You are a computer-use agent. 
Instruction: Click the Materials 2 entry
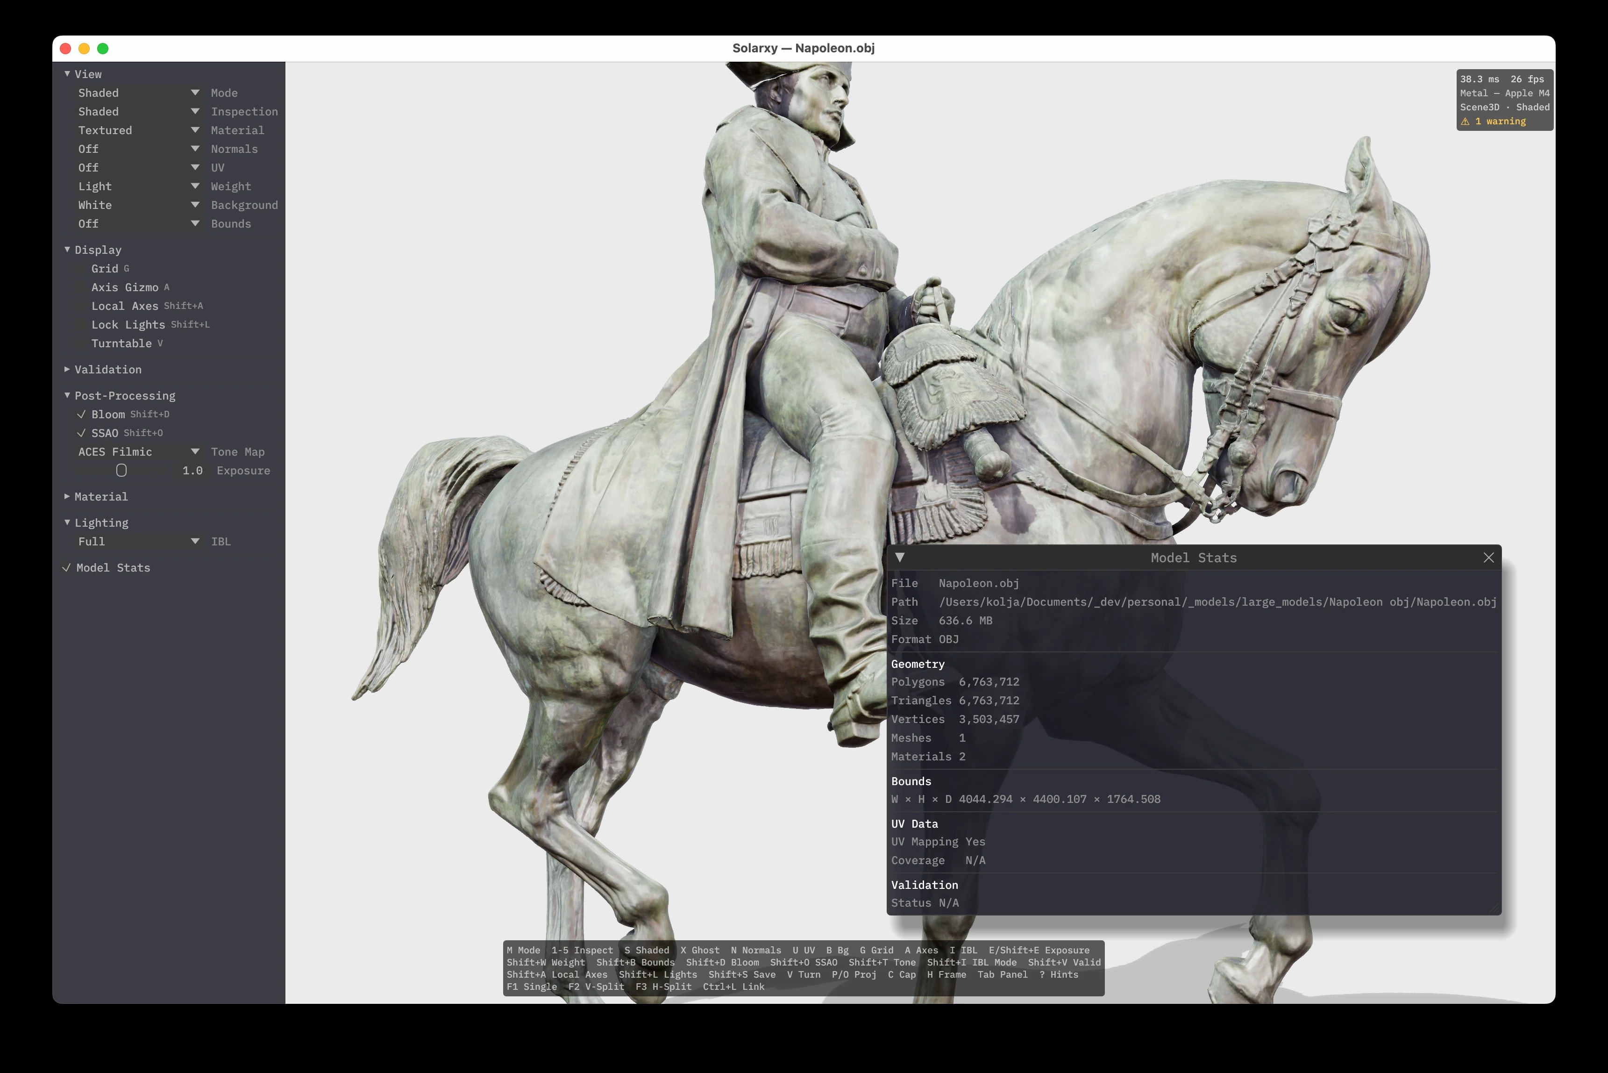pyautogui.click(x=928, y=757)
